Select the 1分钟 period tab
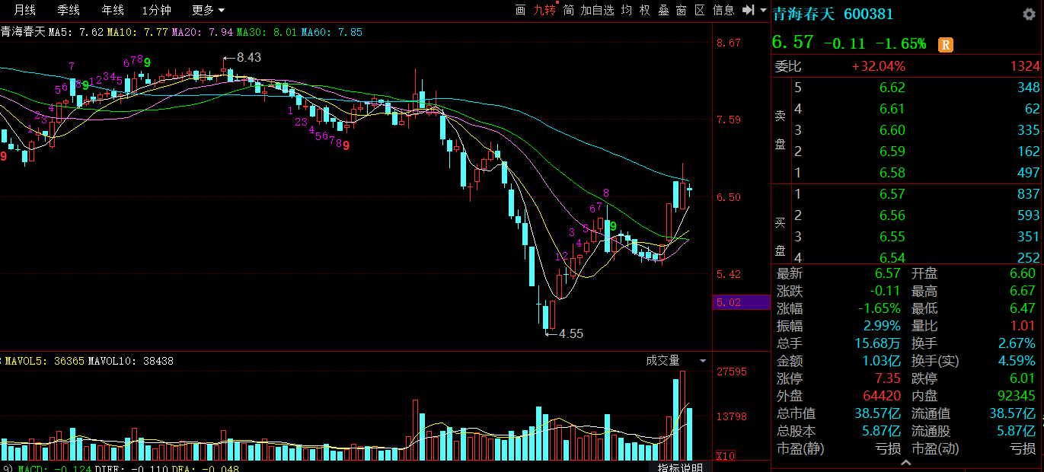 pyautogui.click(x=156, y=10)
